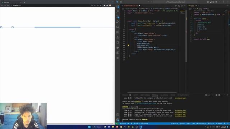Reload the React App browser page

pyautogui.click(x=8, y=5)
